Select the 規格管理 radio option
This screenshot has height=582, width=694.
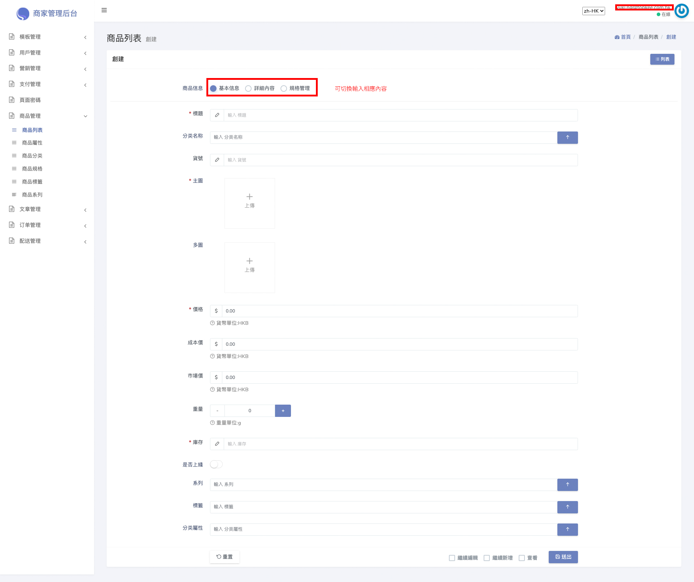coord(284,89)
